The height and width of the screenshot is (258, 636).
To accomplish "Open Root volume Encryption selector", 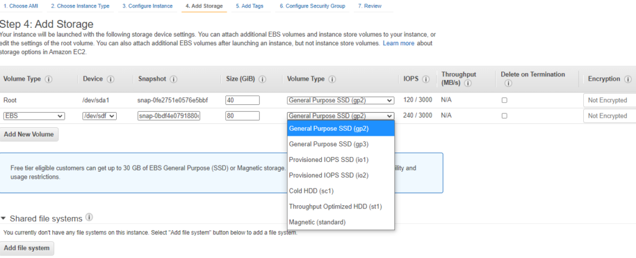I will pyautogui.click(x=610, y=100).
